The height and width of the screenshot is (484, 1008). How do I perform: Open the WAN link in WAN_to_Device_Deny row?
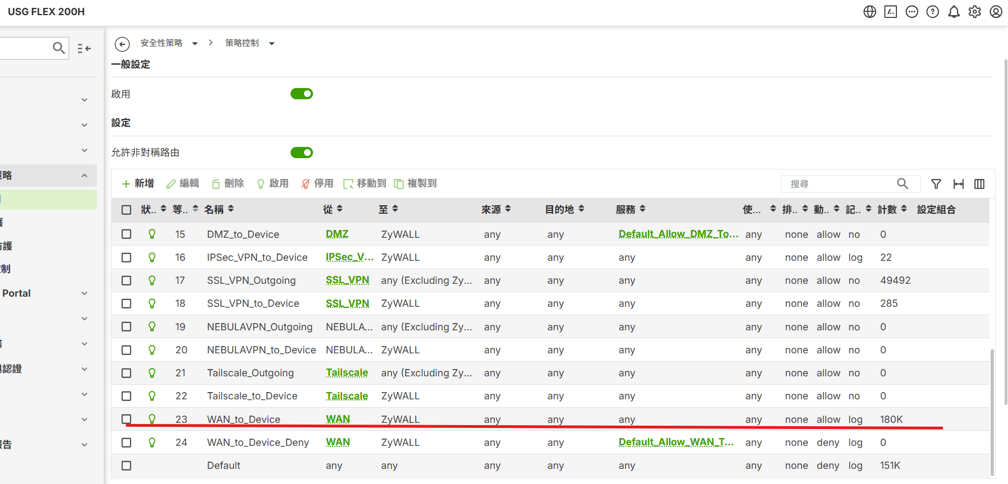click(x=338, y=442)
